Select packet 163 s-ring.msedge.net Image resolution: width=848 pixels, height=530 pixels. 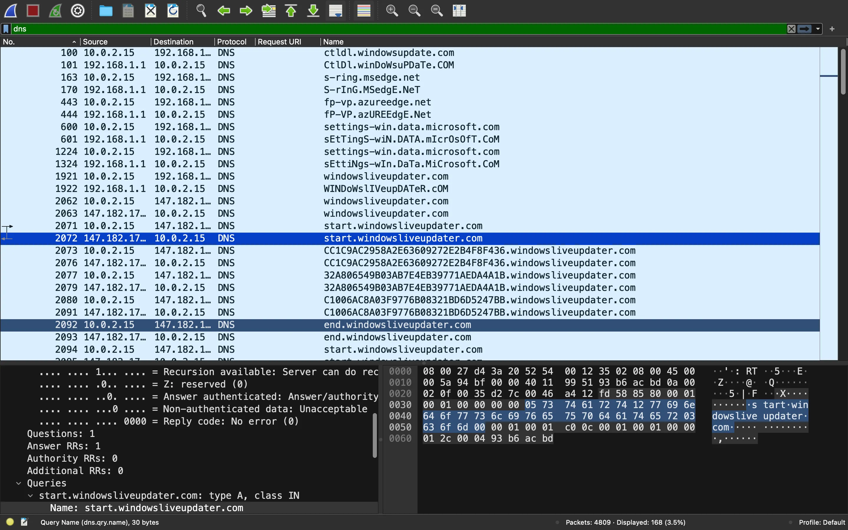tap(410, 77)
